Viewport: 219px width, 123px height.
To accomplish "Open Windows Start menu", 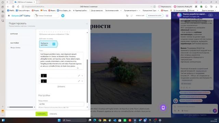I will [x=59, y=120].
